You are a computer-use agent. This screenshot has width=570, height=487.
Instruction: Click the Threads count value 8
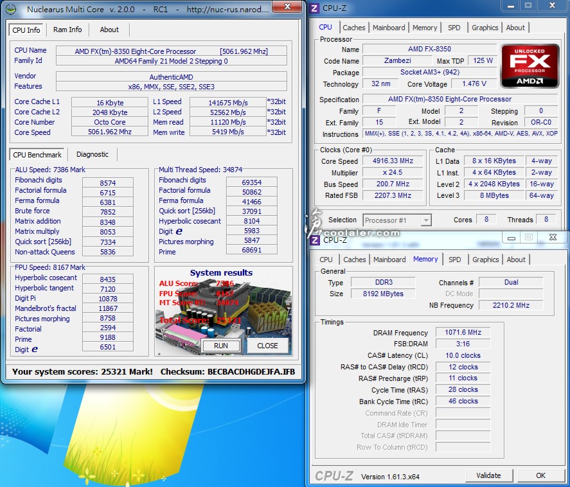pyautogui.click(x=546, y=219)
